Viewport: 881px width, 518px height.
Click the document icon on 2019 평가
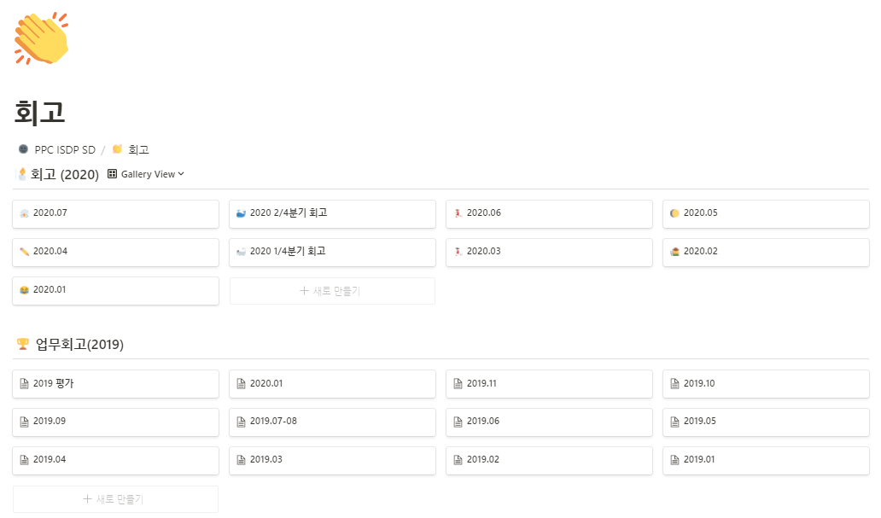pyautogui.click(x=24, y=384)
